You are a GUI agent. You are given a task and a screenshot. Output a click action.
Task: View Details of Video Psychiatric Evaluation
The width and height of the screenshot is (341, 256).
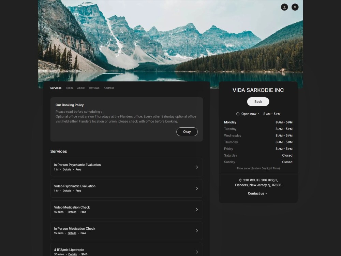coord(67,191)
